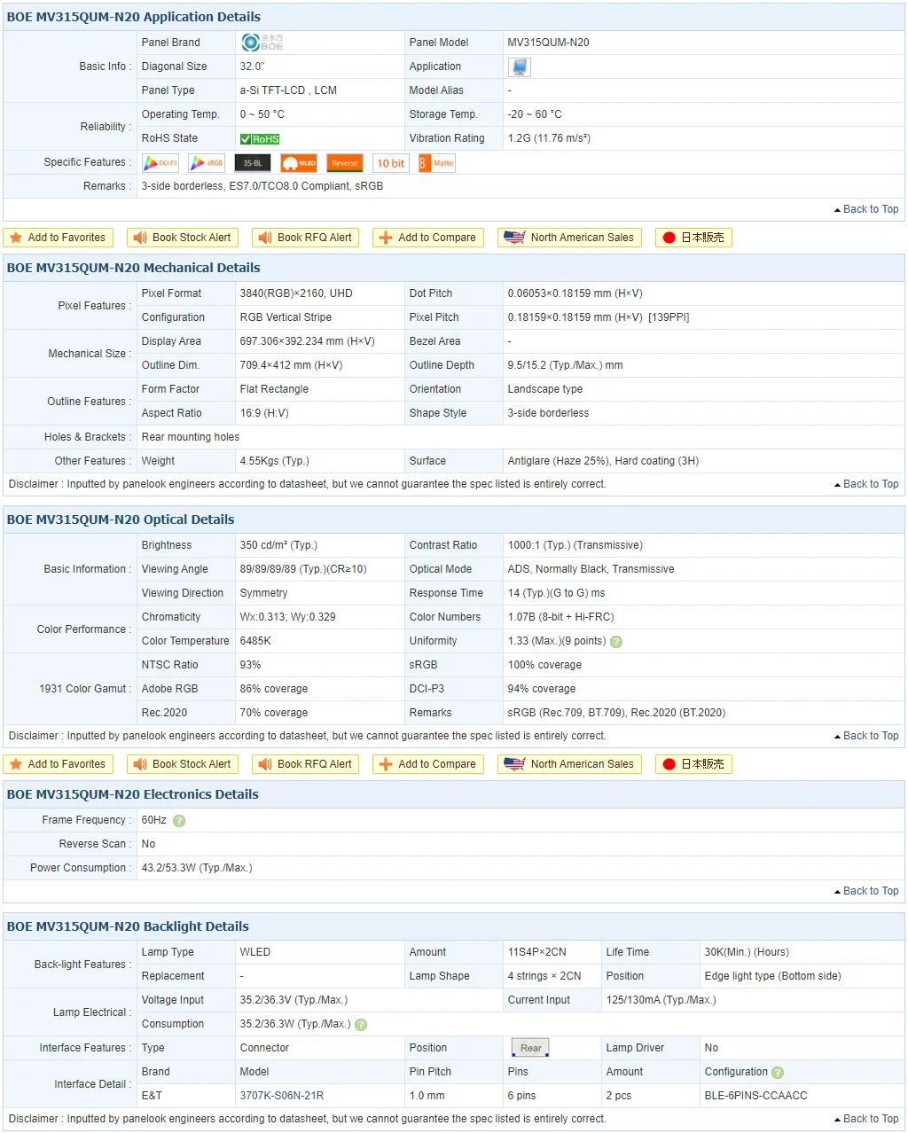
Task: Click the 1000:1 contrast ratio value
Action: point(575,545)
